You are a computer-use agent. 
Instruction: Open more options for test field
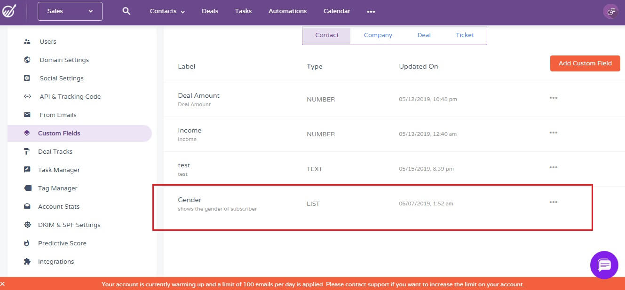coord(553,167)
